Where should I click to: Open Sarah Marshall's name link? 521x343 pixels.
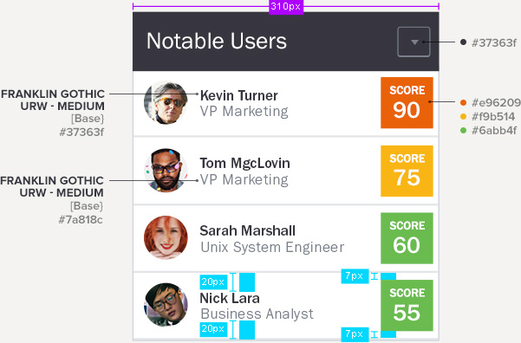pos(247,230)
